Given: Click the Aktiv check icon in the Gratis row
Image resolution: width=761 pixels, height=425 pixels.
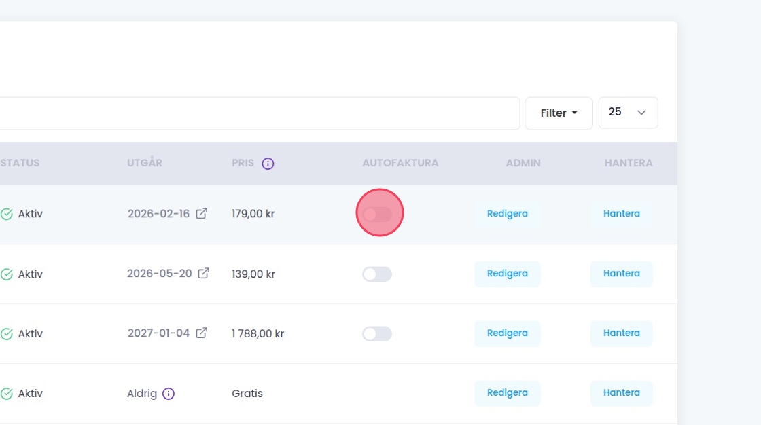Looking at the screenshot, I should point(7,394).
